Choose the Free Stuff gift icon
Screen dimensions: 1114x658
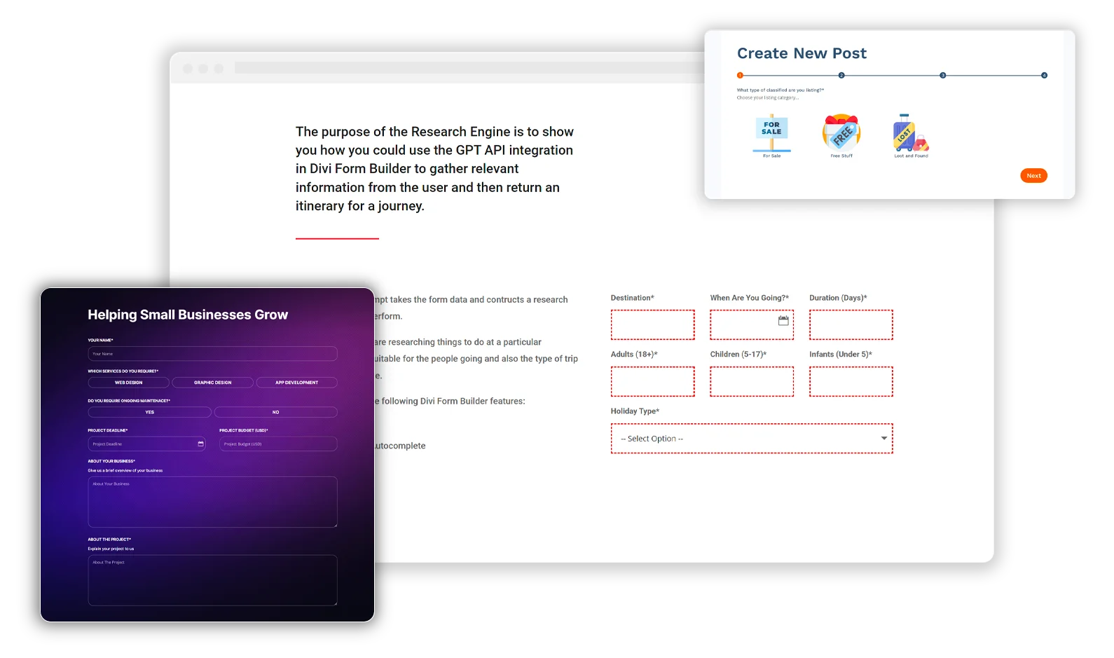coord(841,132)
